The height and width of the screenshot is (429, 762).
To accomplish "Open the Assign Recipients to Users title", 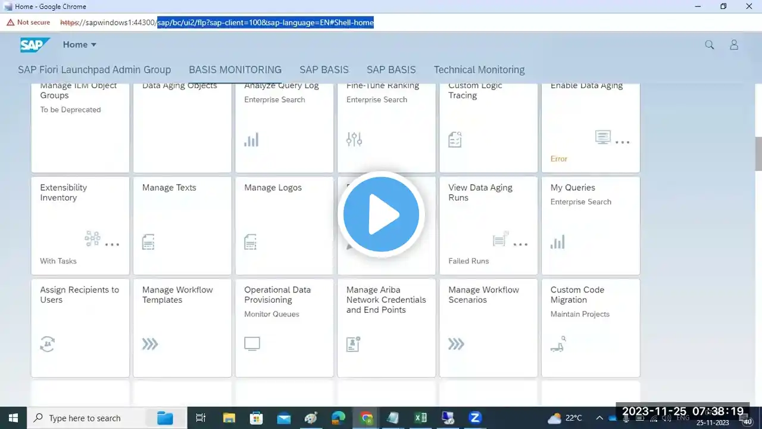I will pos(80,295).
